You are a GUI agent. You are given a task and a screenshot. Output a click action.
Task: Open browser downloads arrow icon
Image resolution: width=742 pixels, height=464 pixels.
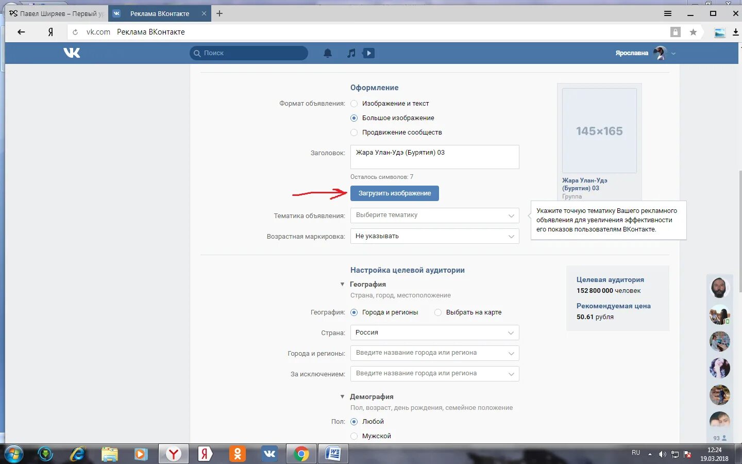735,32
